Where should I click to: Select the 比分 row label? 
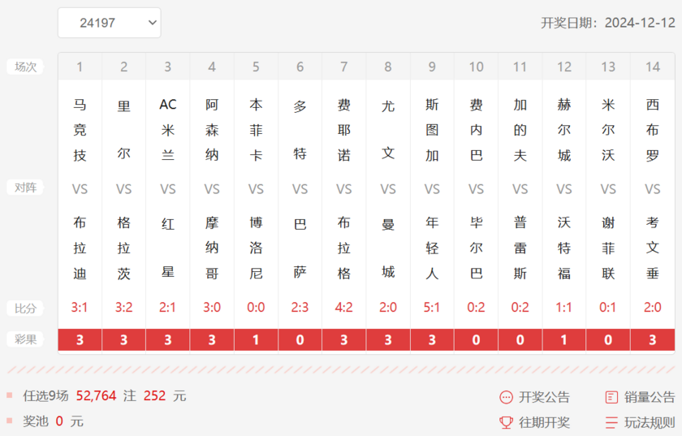pos(25,309)
